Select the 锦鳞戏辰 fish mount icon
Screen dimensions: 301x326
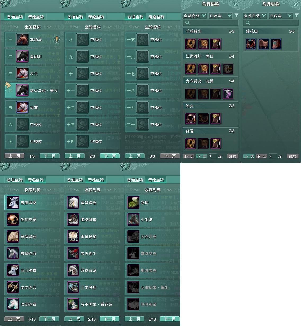13,219
